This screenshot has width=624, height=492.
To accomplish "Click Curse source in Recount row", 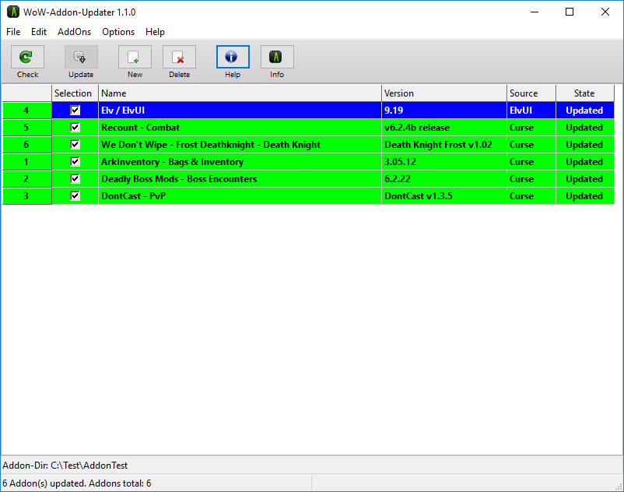I will (531, 128).
